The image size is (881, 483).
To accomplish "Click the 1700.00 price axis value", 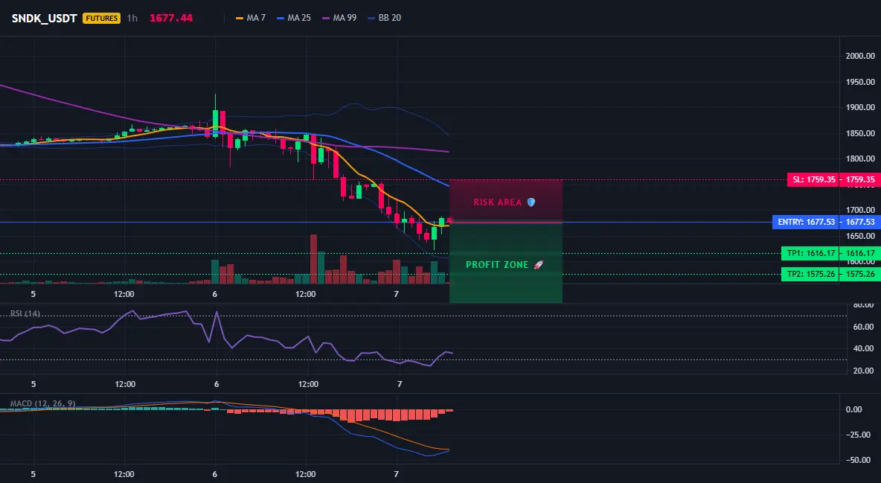I will (x=860, y=211).
